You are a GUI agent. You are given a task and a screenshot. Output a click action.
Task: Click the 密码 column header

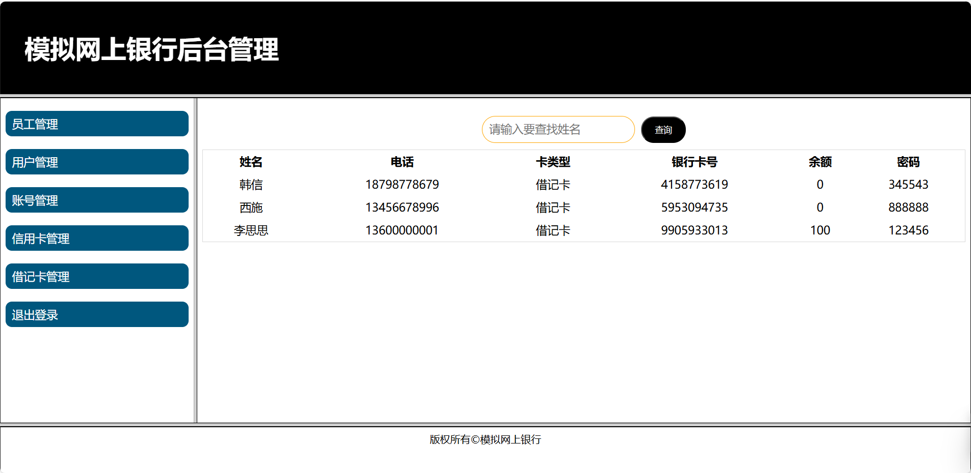[908, 162]
